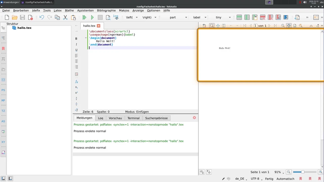The width and height of the screenshot is (324, 182).
Task: Go to the next PDF page
Action: (269, 26)
